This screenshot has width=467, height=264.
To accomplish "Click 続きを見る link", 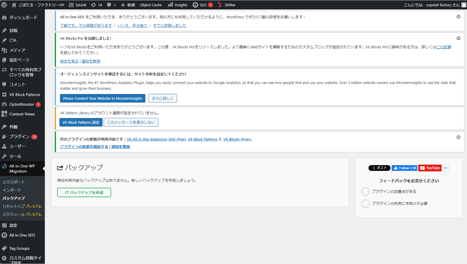I will click(69, 61).
